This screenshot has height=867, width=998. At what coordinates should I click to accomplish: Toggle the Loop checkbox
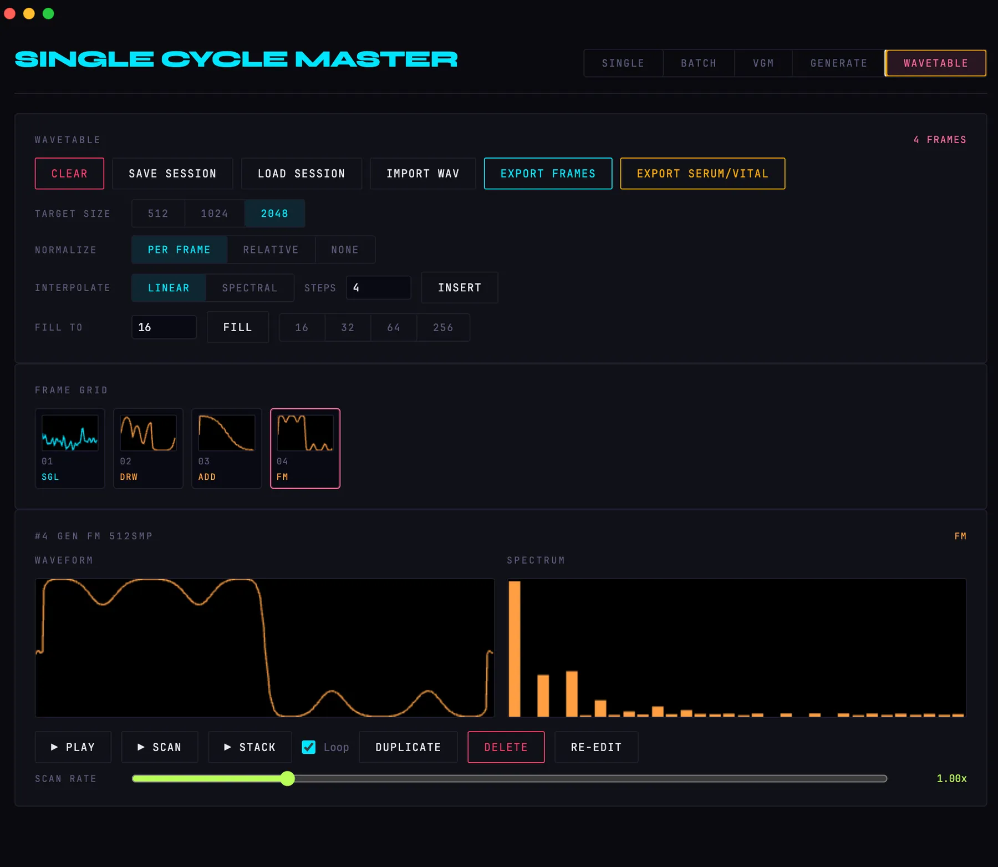click(x=309, y=747)
